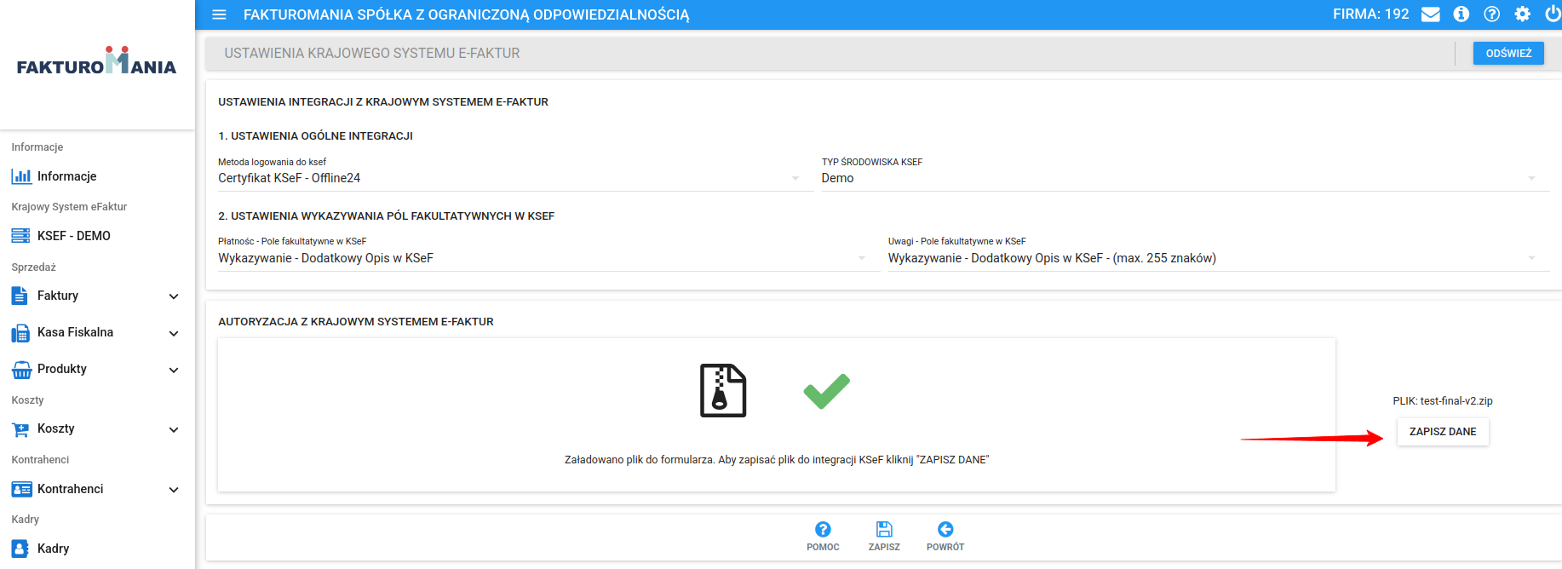Click the ODŚWIEŻ button
The height and width of the screenshot is (569, 1562).
pos(1508,53)
